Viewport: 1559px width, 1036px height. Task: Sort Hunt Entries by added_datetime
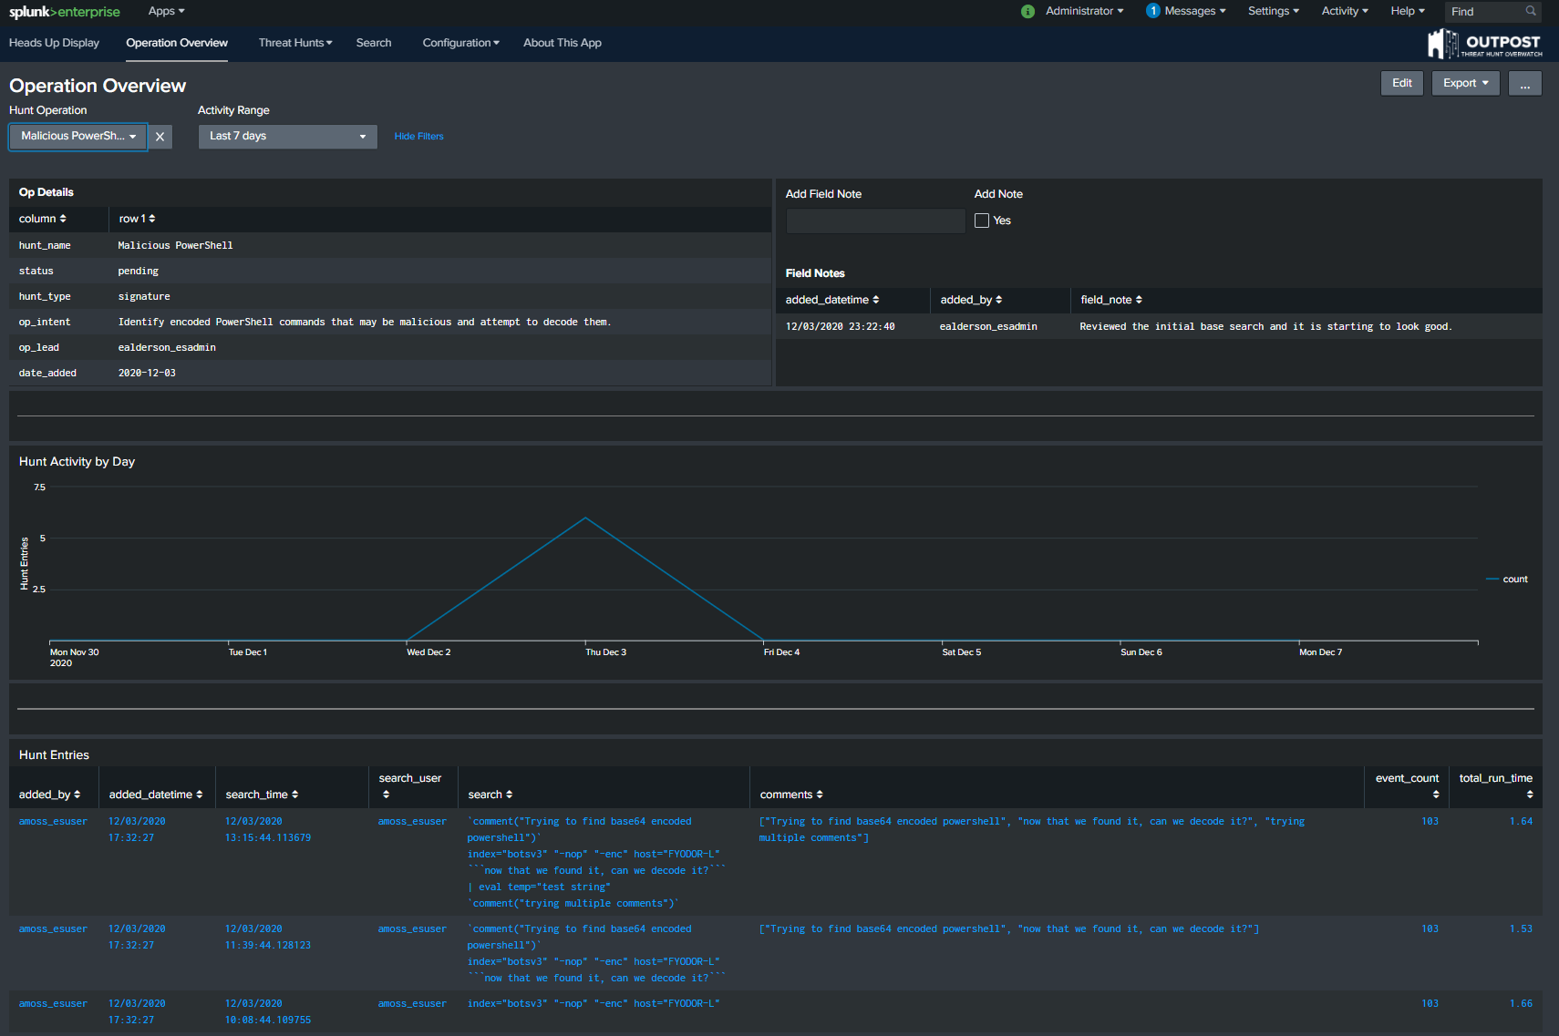[156, 795]
